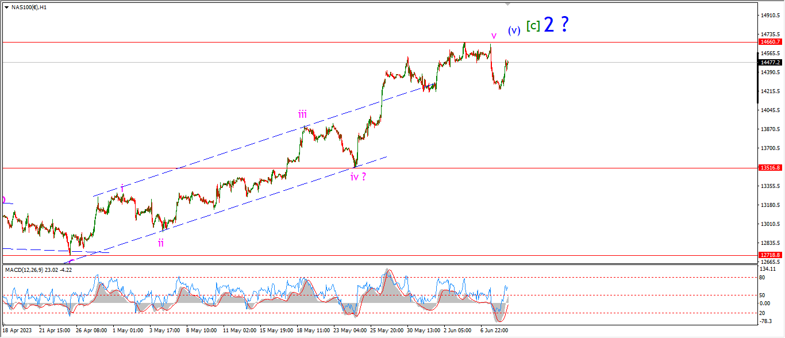Select the green '[c]' wave label
785x338 pixels.
pyautogui.click(x=533, y=26)
